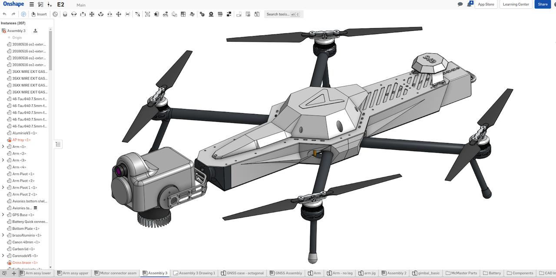Open the Learning Center
This screenshot has height=278, width=556.
pyautogui.click(x=516, y=4)
